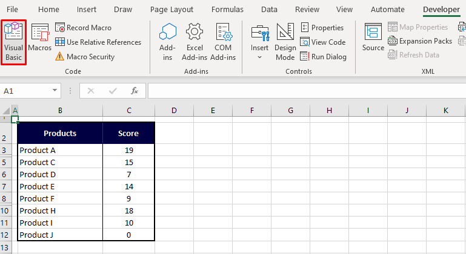Open the Page Layout tab
Image resolution: width=466 pixels, height=254 pixels.
171,10
